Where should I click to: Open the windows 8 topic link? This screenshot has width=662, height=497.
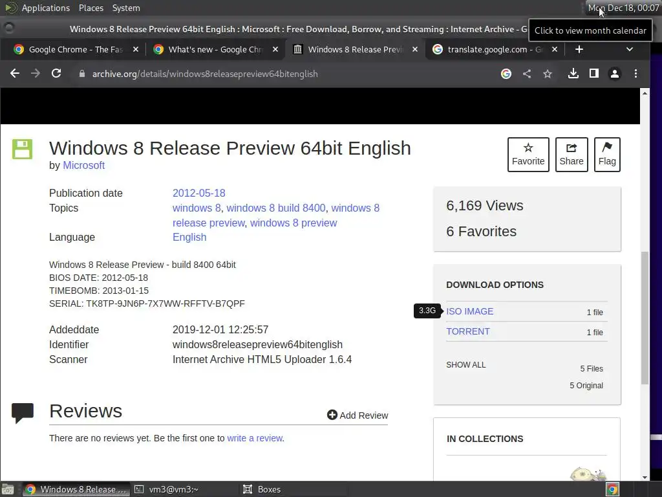[197, 208]
